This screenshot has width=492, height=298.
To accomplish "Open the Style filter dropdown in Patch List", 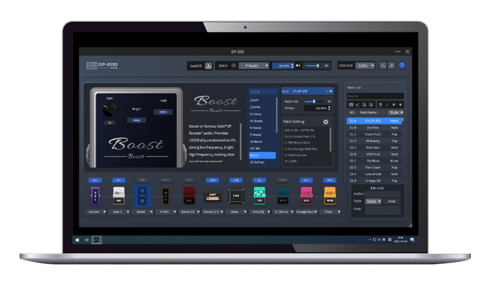I will [396, 112].
